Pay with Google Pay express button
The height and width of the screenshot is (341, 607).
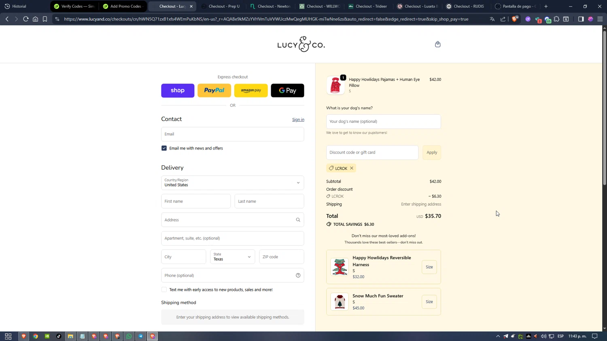288,91
